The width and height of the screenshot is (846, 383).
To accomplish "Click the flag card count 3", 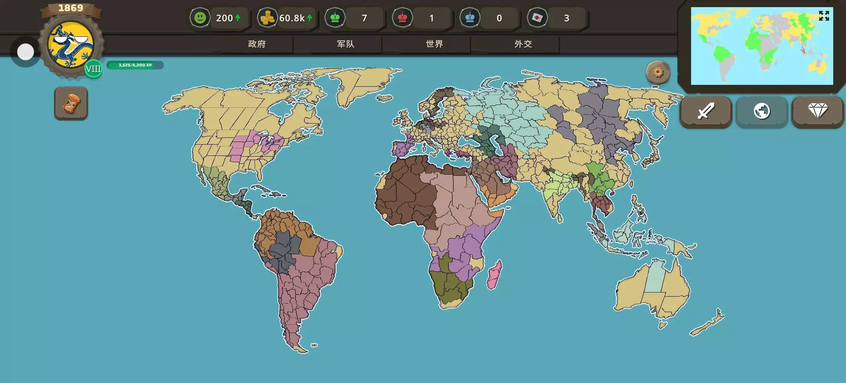I will click(567, 18).
